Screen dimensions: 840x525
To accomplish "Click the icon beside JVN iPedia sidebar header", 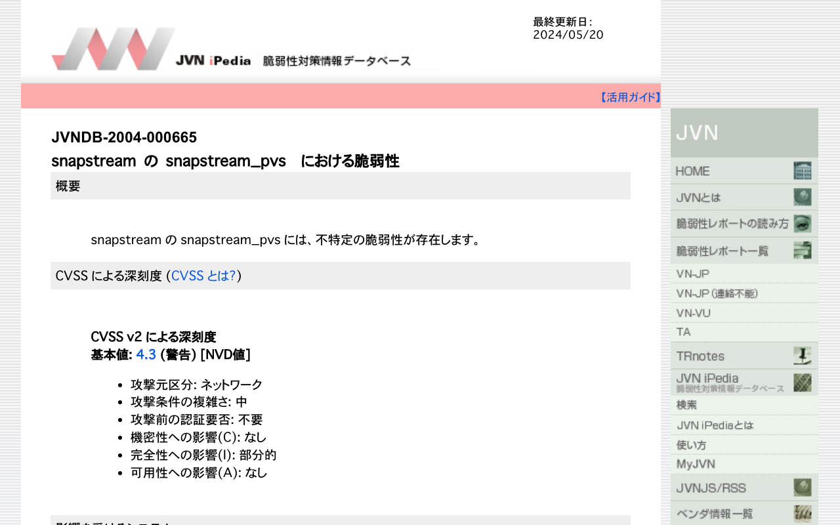I will point(802,383).
